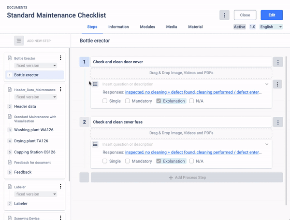Select Capping Station CS126 step
Image resolution: width=290 pixels, height=220 pixels.
(35, 152)
